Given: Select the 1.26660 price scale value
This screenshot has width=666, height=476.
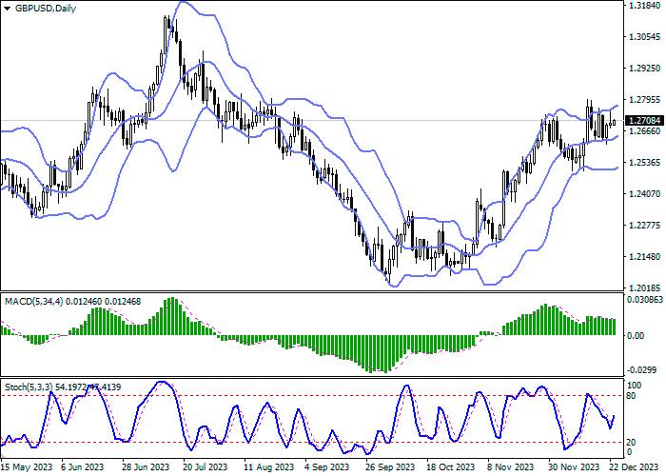Looking at the screenshot, I should coord(645,131).
